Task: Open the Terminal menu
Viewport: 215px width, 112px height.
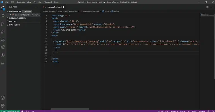Action: coord(48,2)
